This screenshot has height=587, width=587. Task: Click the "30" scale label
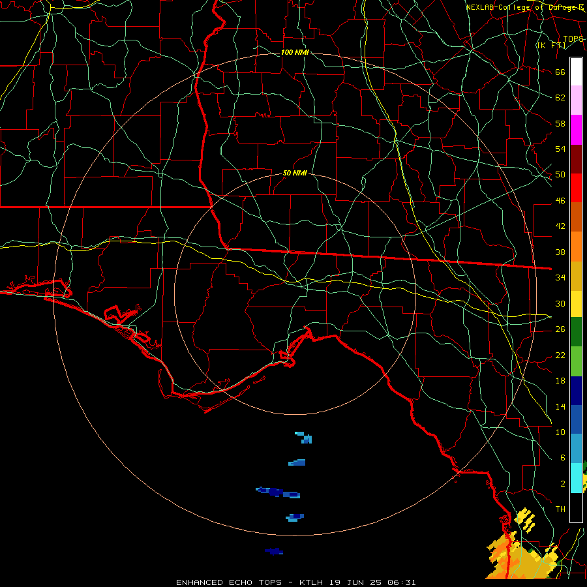[x=560, y=303]
